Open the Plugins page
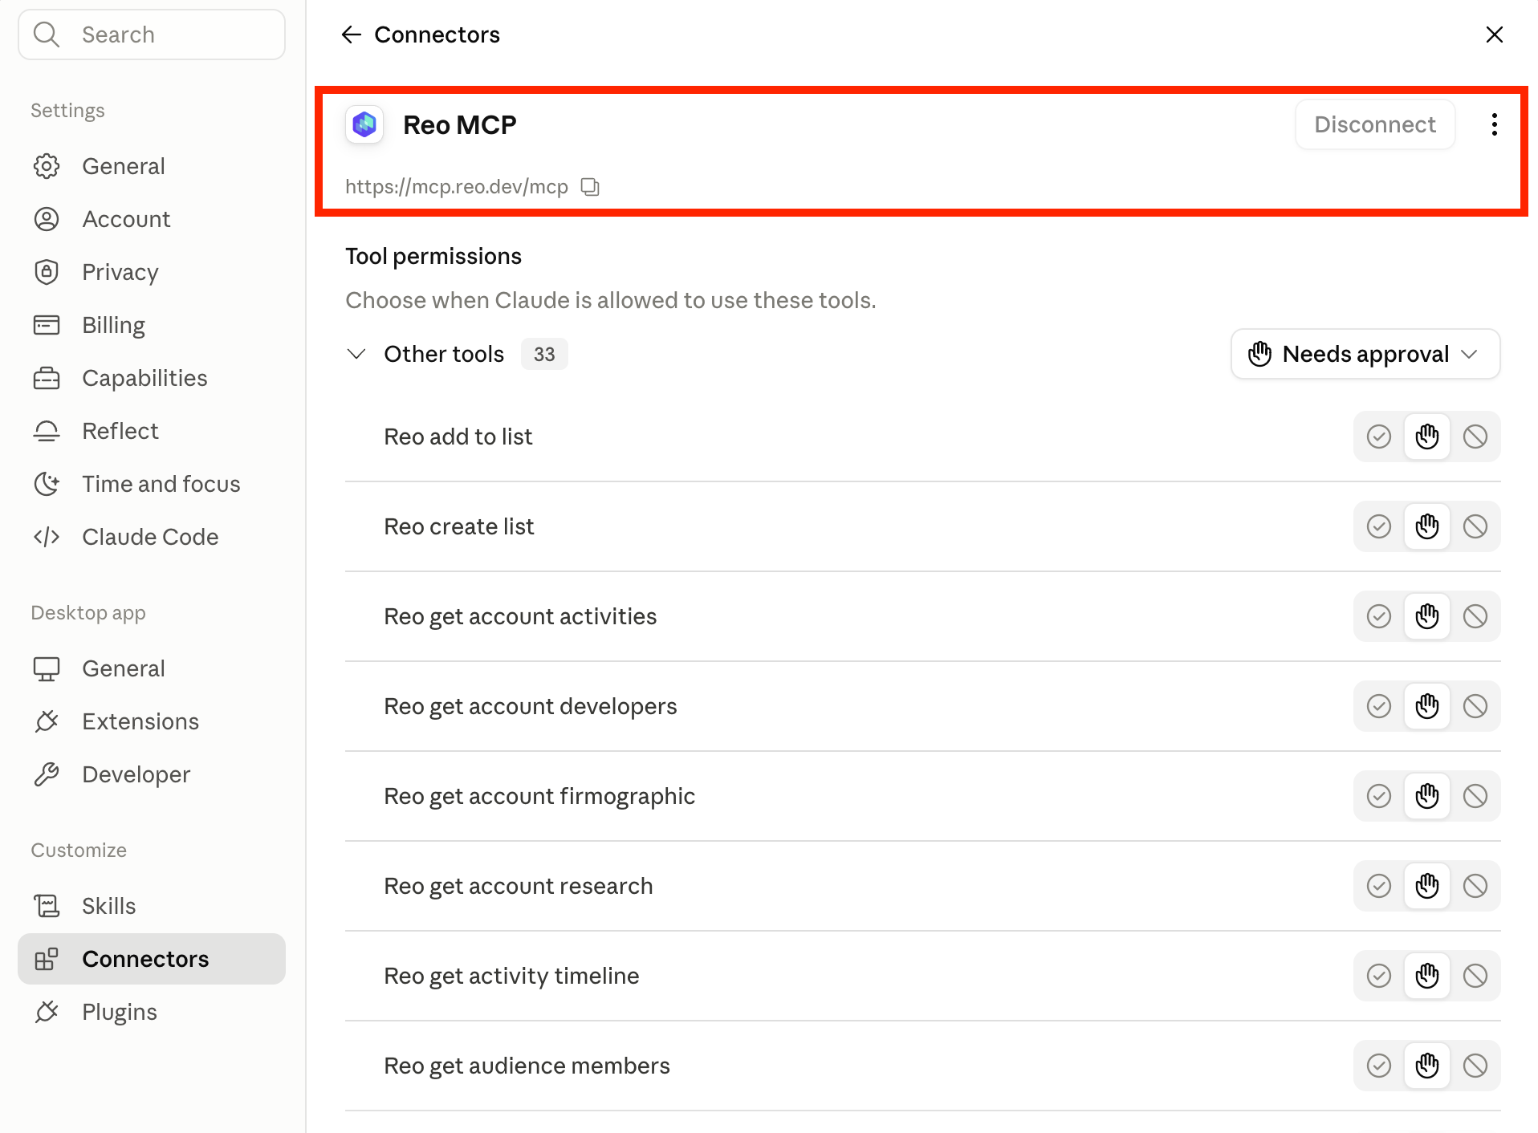This screenshot has width=1538, height=1133. pos(152,1012)
